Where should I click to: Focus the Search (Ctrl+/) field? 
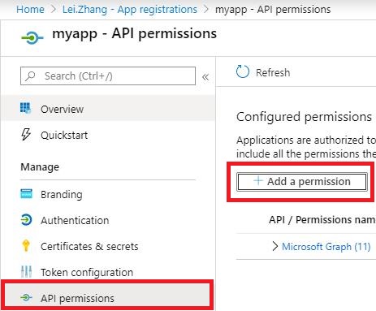coord(108,76)
